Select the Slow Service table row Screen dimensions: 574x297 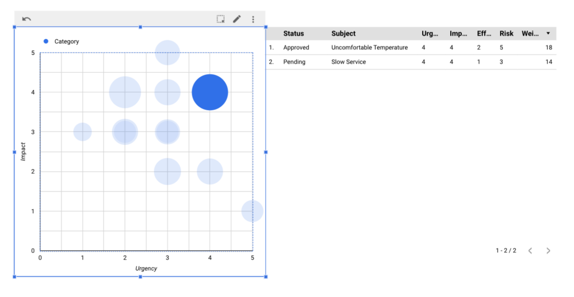pyautogui.click(x=348, y=62)
